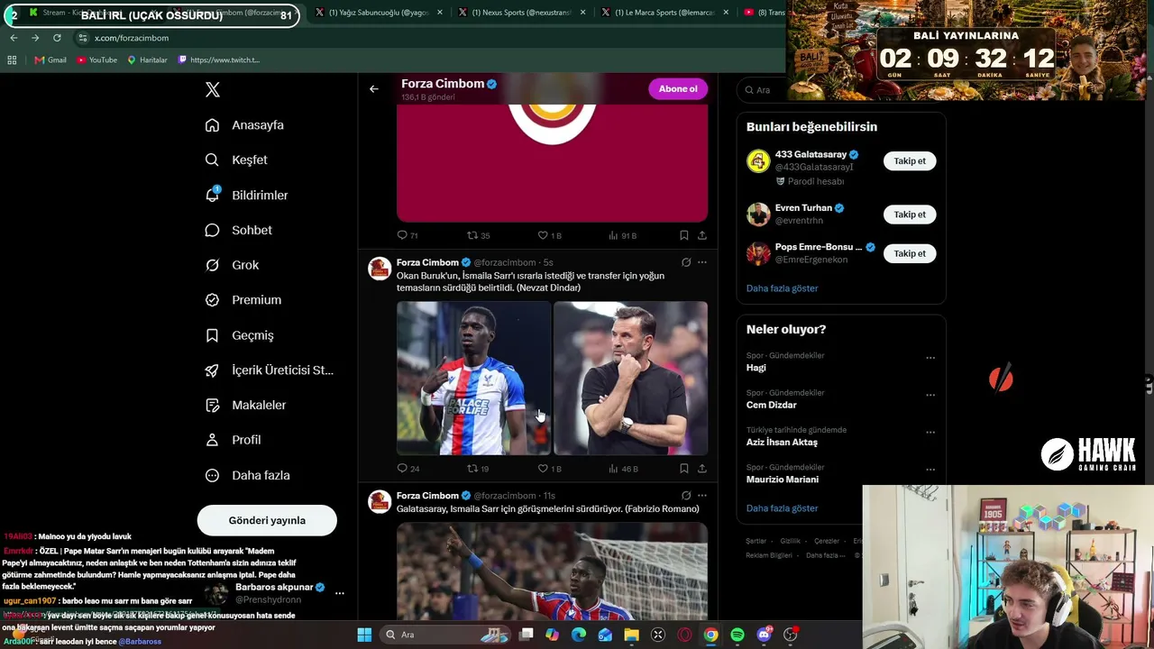1154x649 pixels.
Task: Click Grok icon on the Okan Buruk post
Action: 686,262
